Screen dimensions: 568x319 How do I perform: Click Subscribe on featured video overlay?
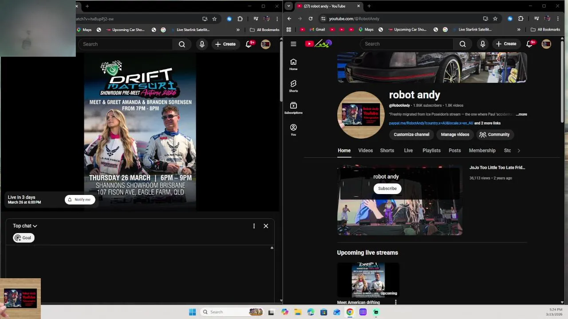coord(387,189)
